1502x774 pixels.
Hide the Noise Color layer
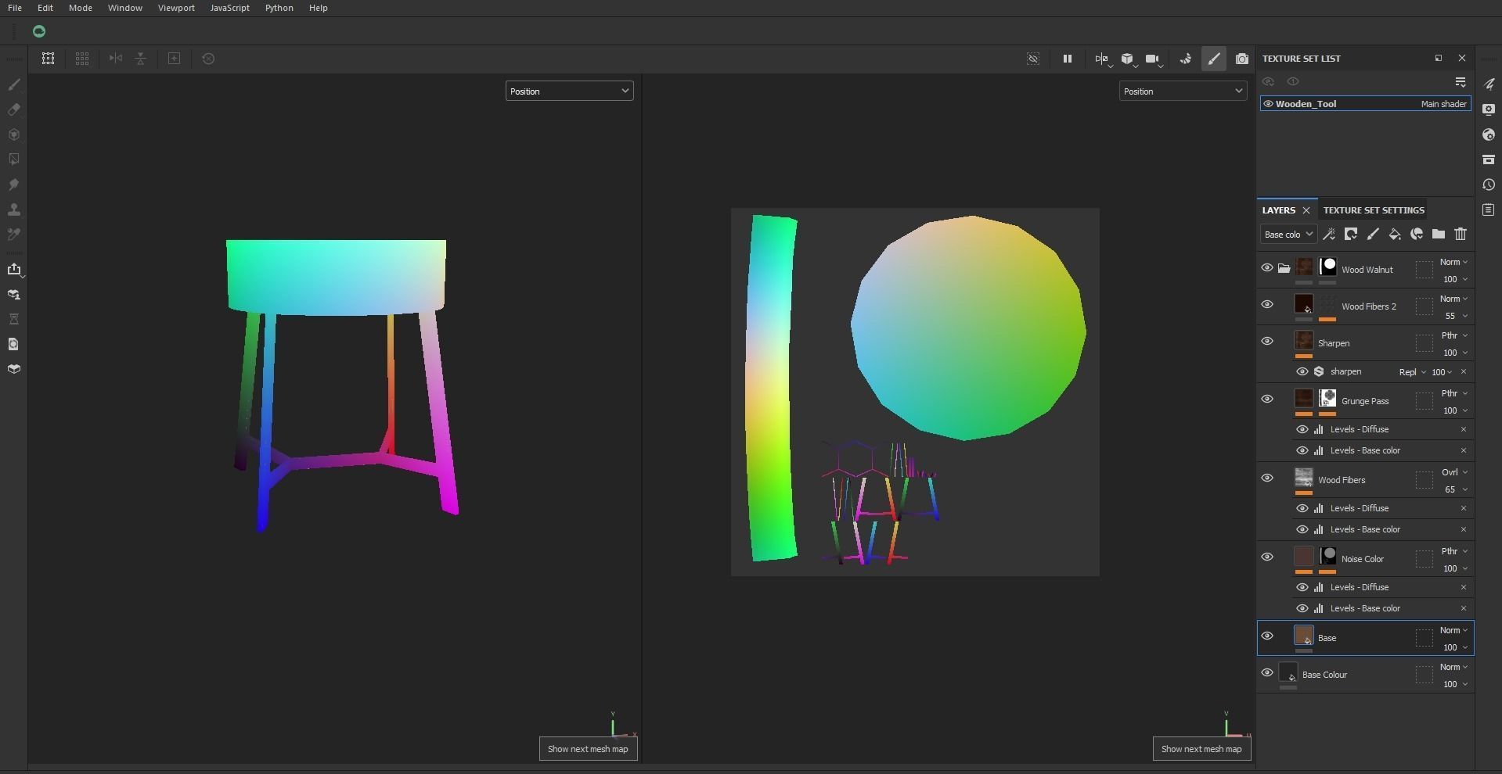point(1267,557)
